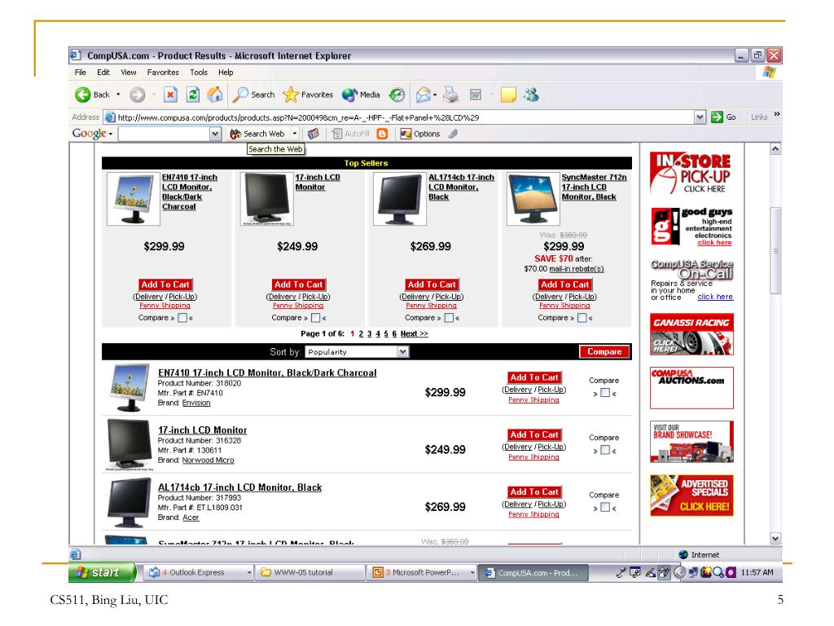834x626 pixels.
Task: Check Compare box under SyncMaster 712n Top Seller
Action: pyautogui.click(x=582, y=318)
